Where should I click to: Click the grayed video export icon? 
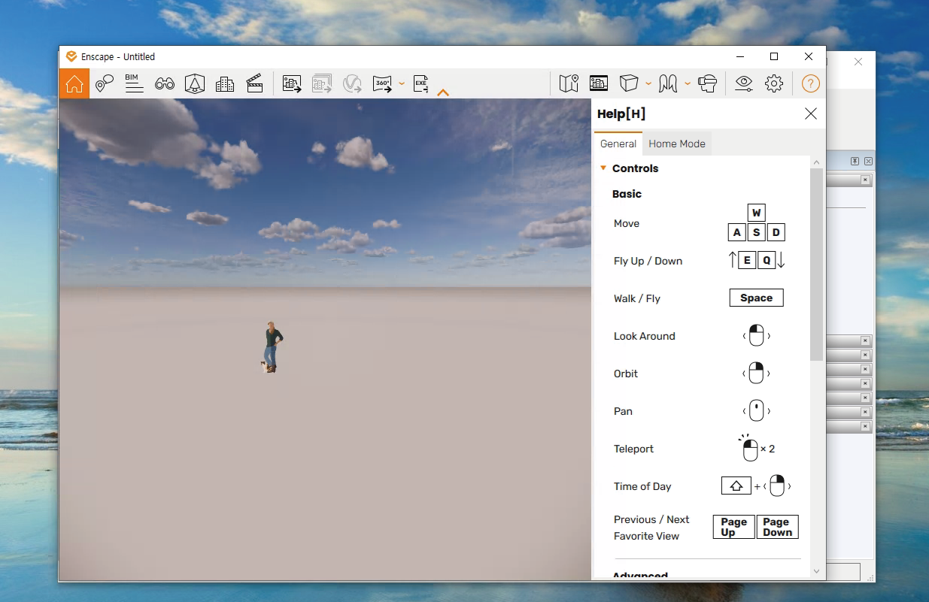pos(352,84)
